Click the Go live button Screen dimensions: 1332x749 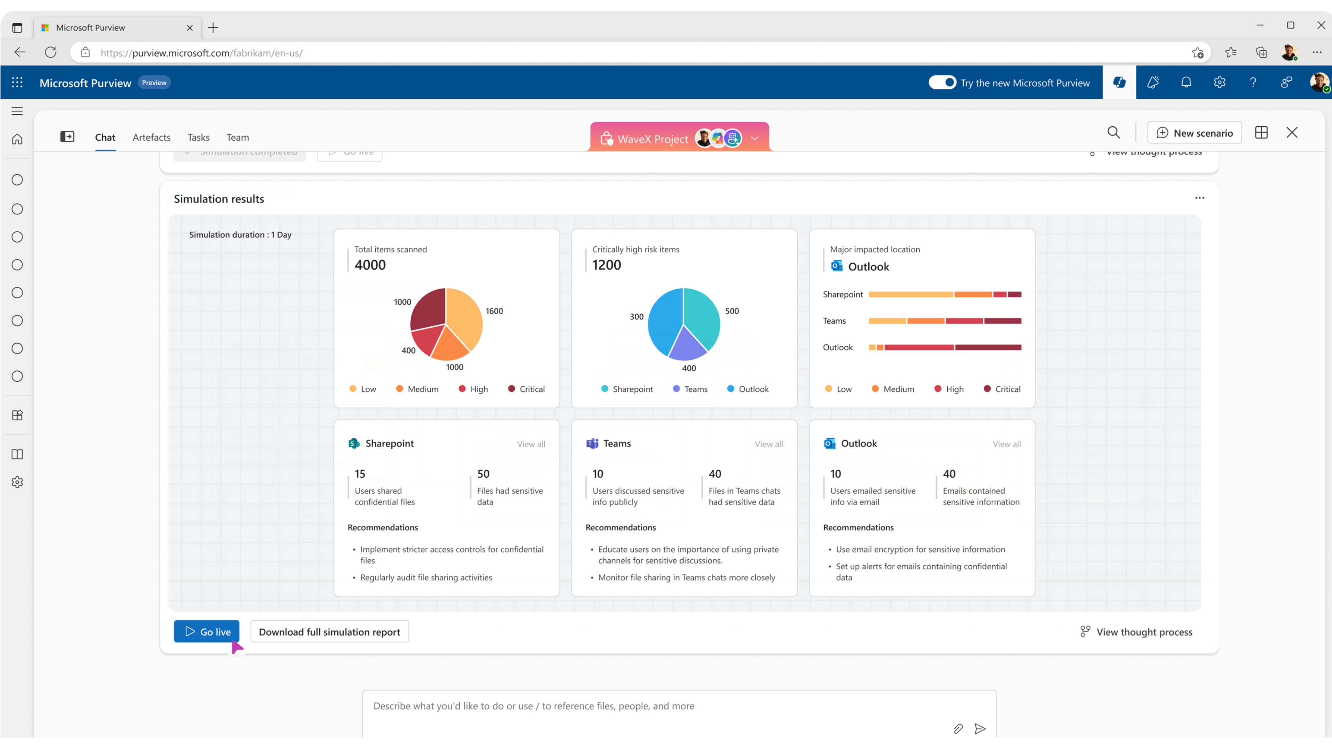coord(206,631)
